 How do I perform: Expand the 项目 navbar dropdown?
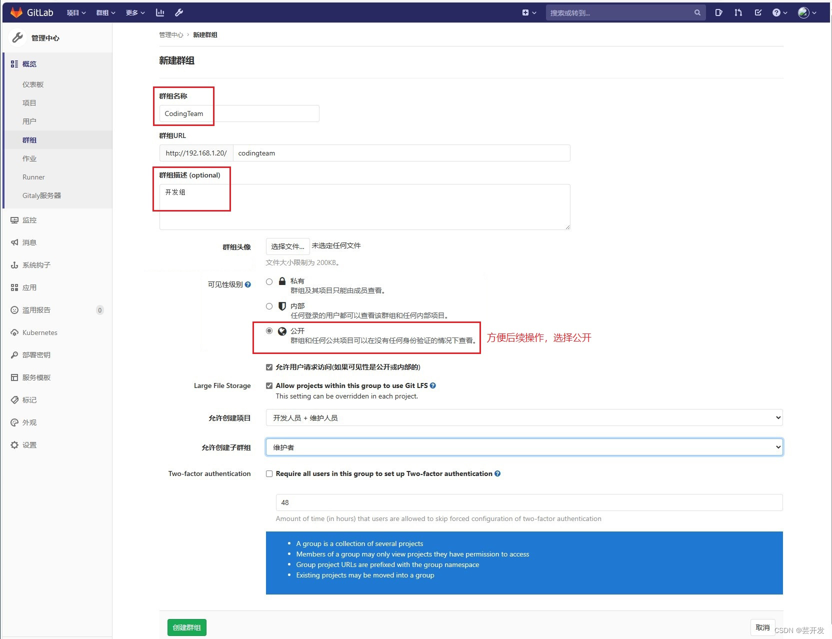tap(76, 12)
